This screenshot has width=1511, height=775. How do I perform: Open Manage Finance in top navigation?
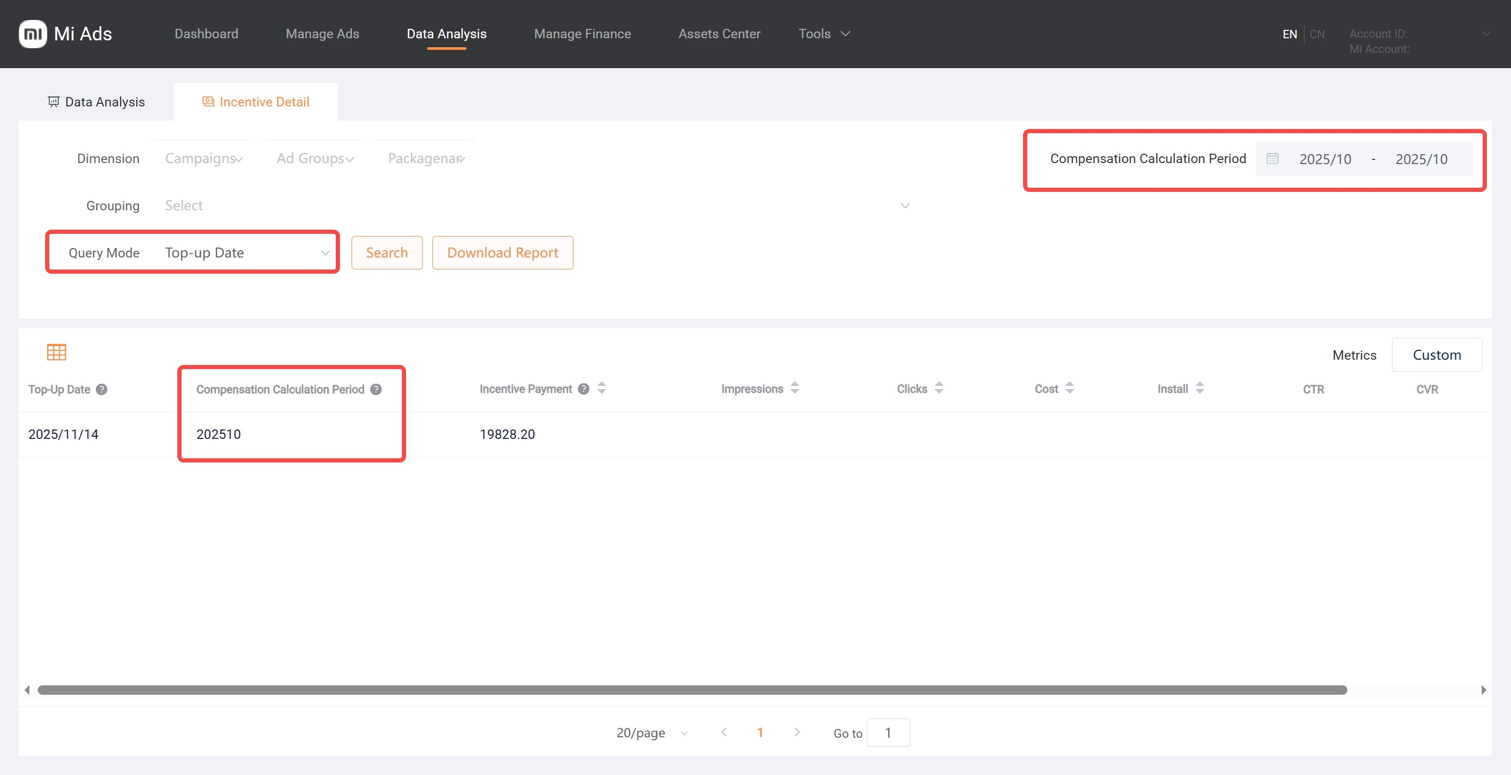click(582, 34)
